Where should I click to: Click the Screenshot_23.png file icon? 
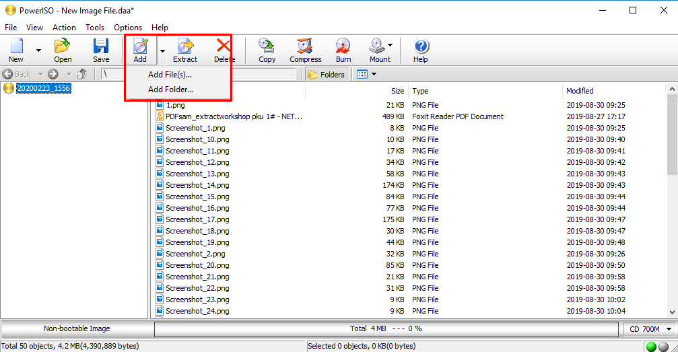click(160, 300)
